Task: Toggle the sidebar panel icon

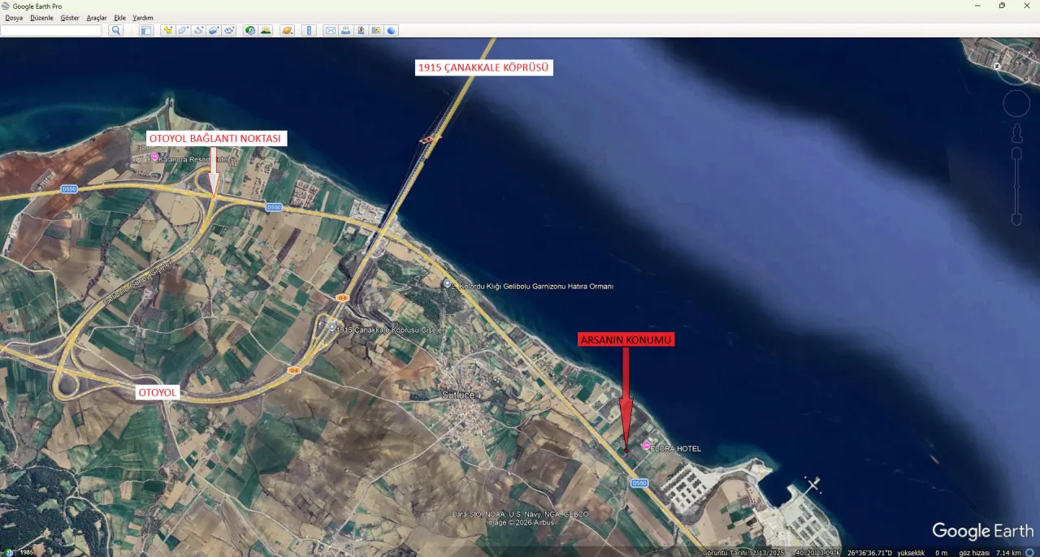Action: [x=146, y=30]
